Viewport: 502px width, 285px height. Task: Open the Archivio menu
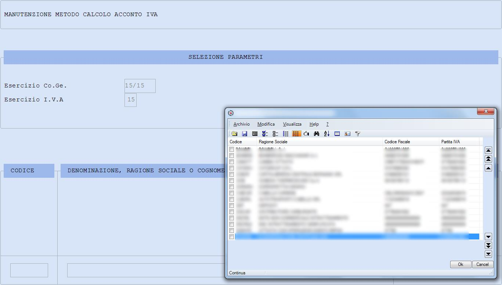(241, 124)
